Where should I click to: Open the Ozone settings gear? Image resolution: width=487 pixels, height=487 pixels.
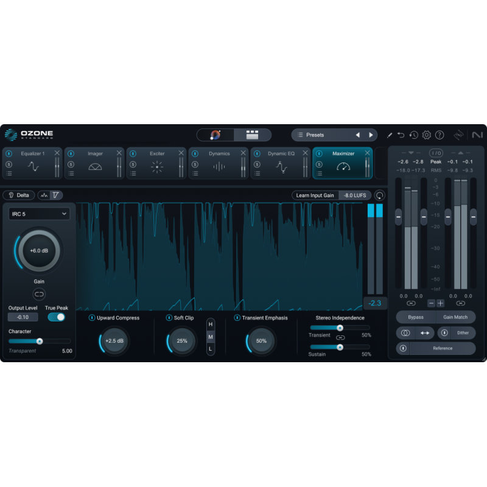(x=426, y=135)
